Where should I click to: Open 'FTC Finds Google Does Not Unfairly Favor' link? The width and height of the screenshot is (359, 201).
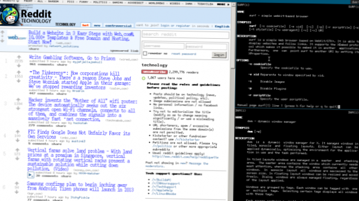tap(79, 135)
